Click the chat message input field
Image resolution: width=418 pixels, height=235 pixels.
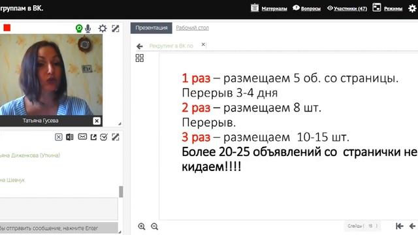click(59, 209)
